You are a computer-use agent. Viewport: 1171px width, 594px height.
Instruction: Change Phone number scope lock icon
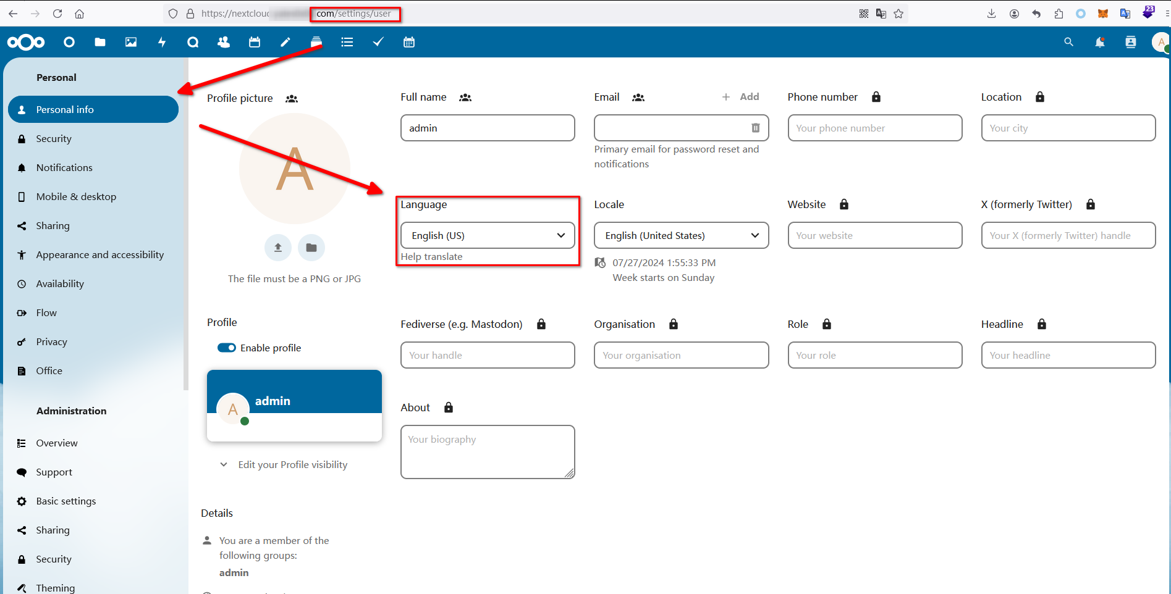click(x=876, y=97)
